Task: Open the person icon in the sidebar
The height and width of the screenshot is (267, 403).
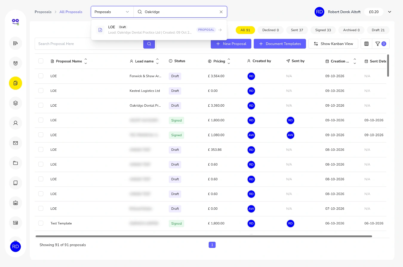Action: point(16,123)
